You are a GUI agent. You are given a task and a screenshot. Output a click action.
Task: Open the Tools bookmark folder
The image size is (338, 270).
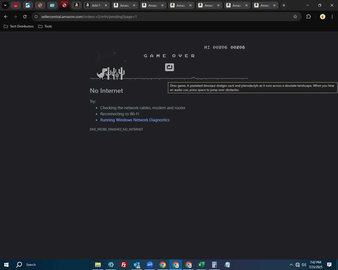[x=45, y=26]
